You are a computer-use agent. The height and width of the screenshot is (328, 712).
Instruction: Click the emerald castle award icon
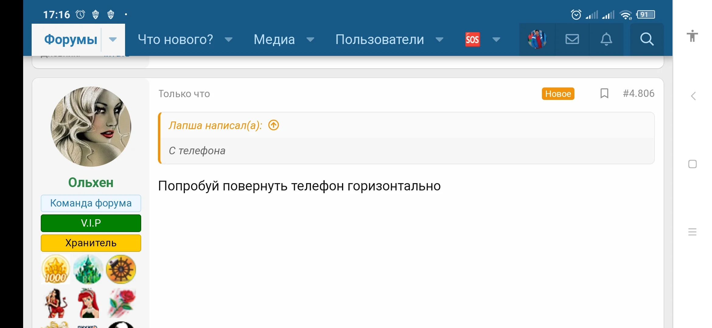[x=88, y=269]
